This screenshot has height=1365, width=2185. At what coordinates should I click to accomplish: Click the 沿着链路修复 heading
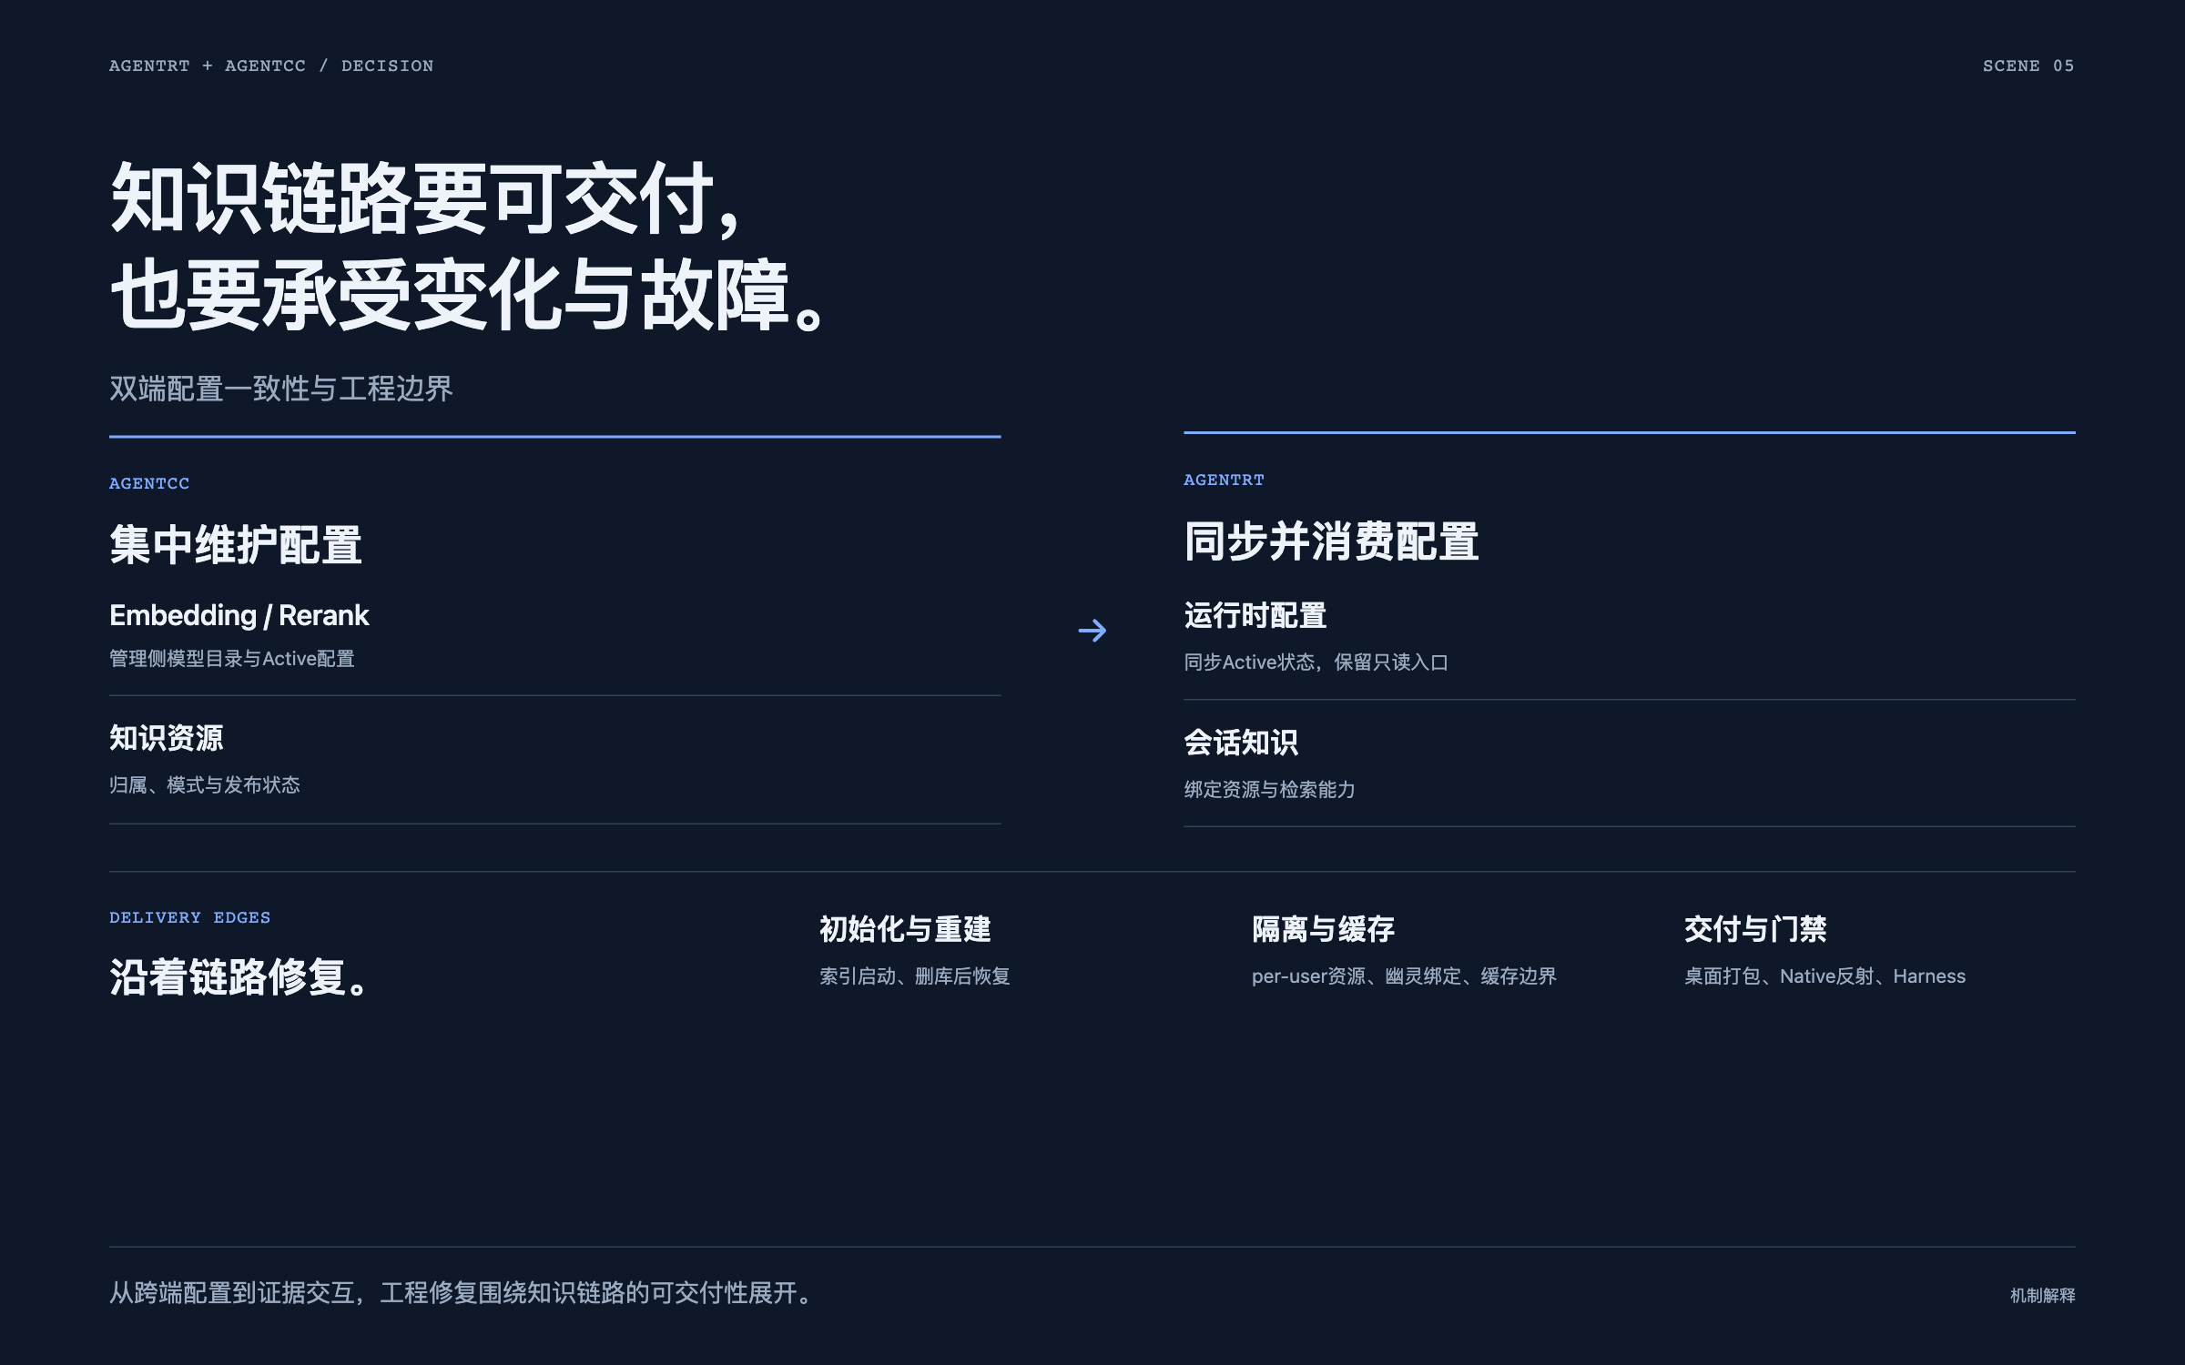point(239,977)
